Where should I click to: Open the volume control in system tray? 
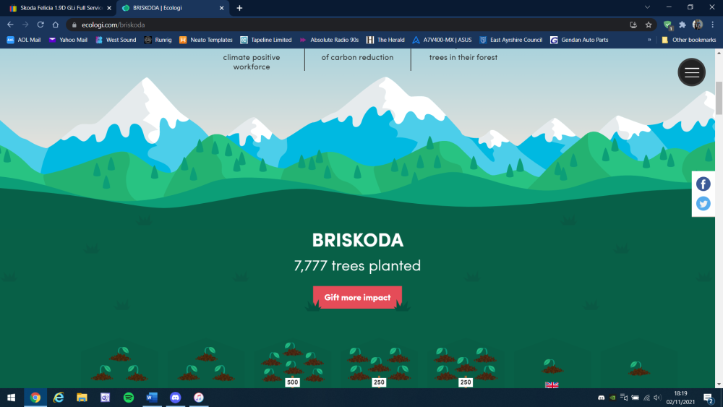(657, 398)
